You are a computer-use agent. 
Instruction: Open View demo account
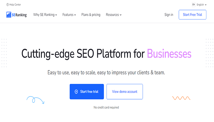pos(124,91)
